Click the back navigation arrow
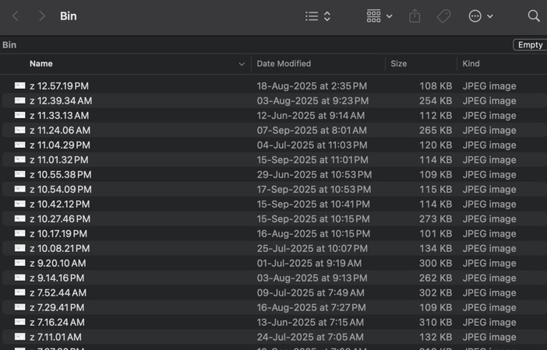Viewport: 547px width, 350px height. 16,16
